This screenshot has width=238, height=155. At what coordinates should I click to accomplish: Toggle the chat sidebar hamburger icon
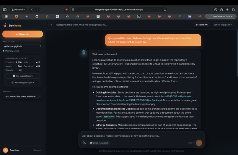click(51, 25)
